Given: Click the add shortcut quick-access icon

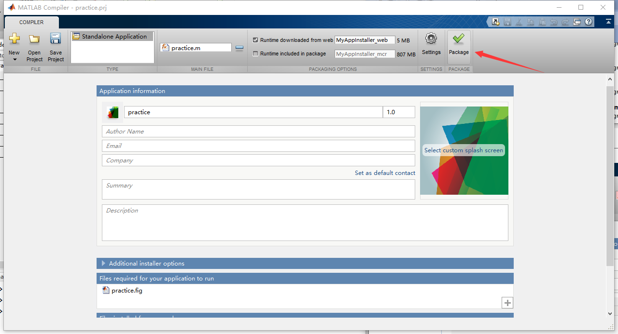Looking at the screenshot, I should (x=496, y=22).
